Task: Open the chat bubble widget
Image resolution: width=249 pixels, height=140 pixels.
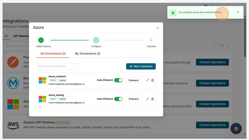Action: [x=236, y=128]
